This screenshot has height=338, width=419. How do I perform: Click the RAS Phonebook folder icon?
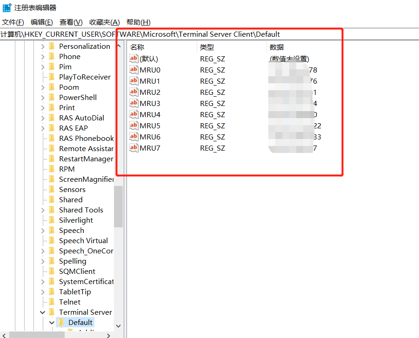coord(52,138)
